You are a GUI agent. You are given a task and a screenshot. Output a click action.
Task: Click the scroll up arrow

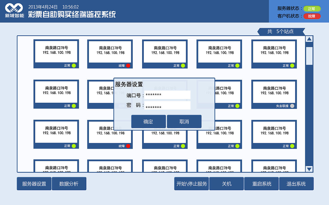point(309,39)
